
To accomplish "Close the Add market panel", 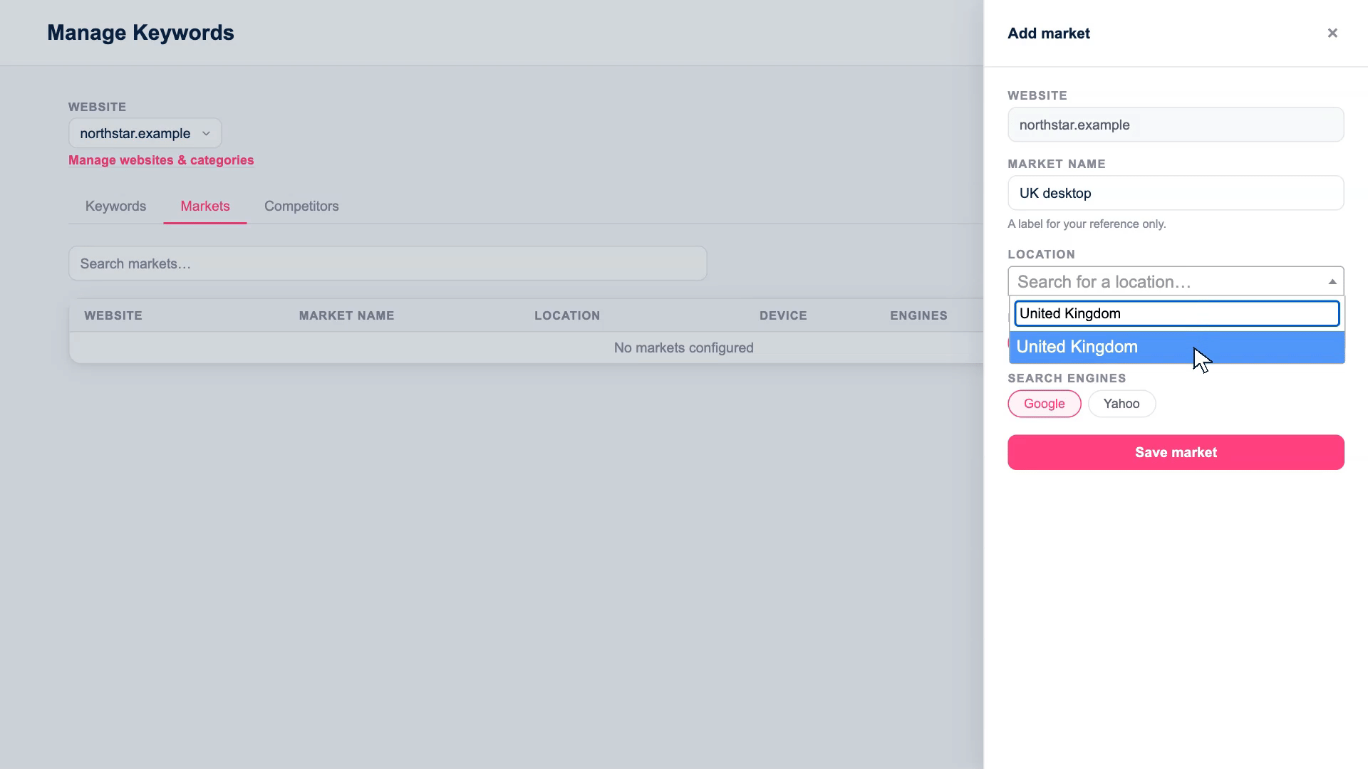I will click(1332, 33).
